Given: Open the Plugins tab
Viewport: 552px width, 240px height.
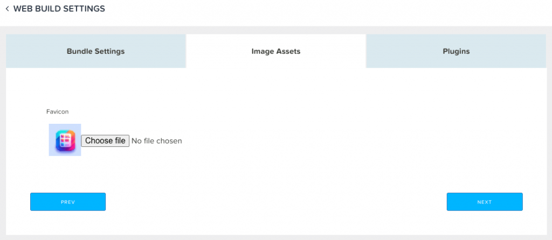Looking at the screenshot, I should click(456, 51).
